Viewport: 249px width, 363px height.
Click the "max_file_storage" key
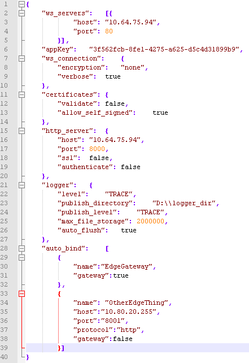(x=93, y=221)
